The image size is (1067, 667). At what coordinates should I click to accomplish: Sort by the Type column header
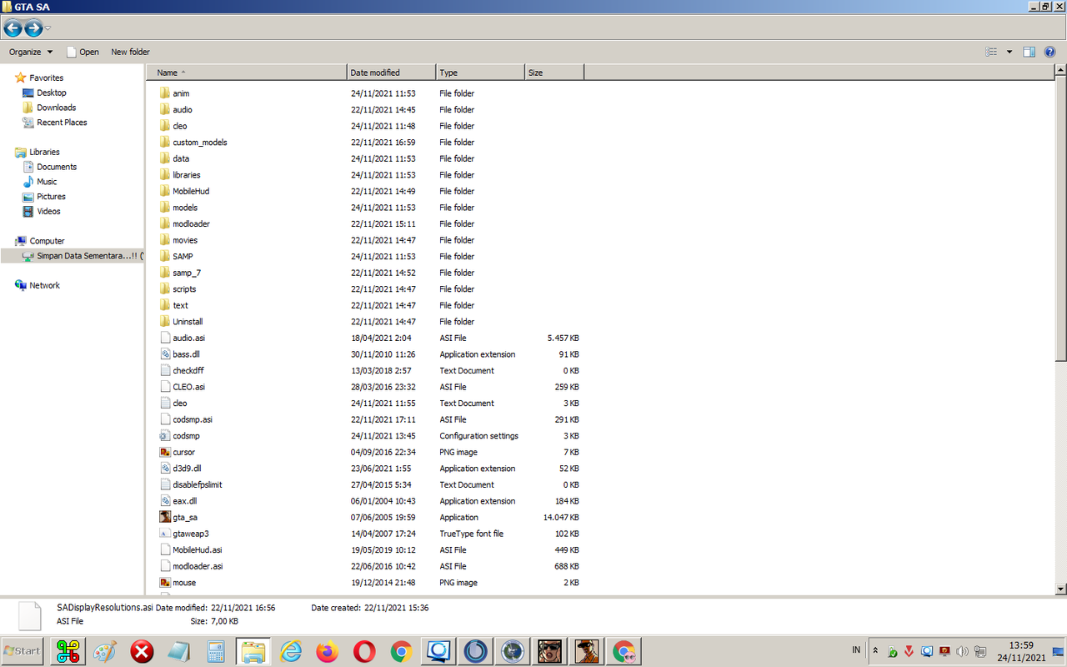pyautogui.click(x=480, y=73)
